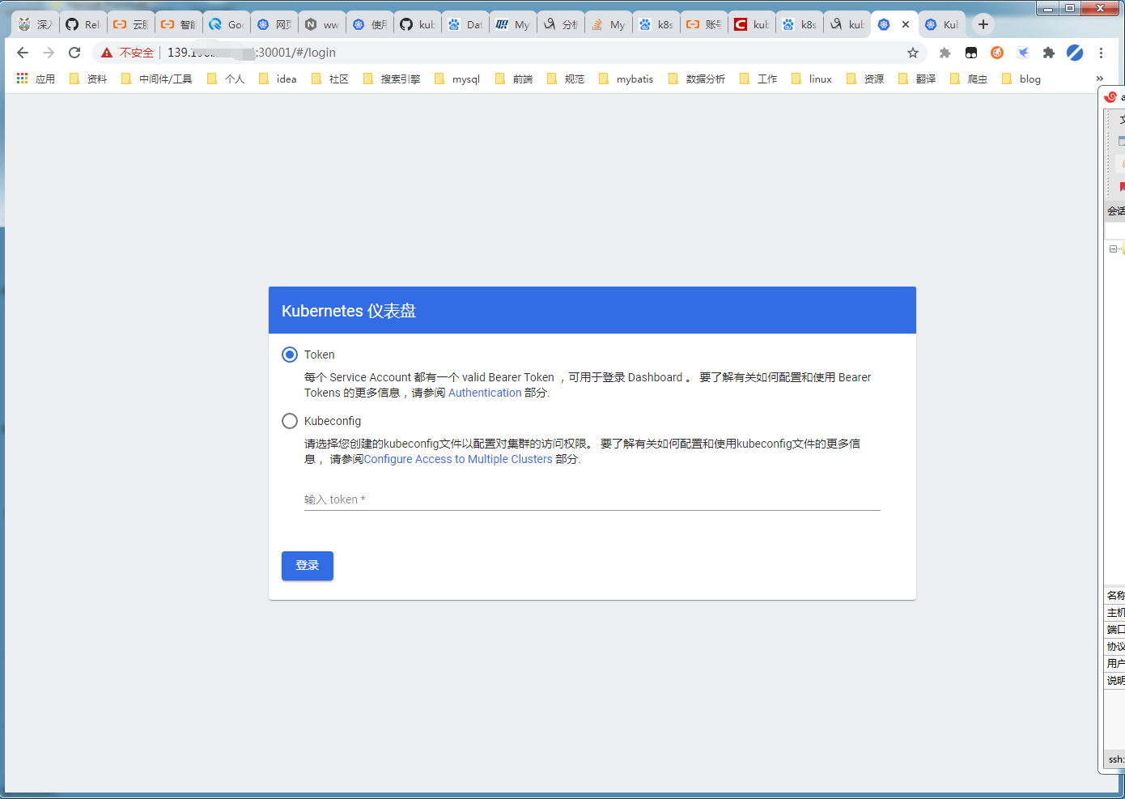Switch to the 智能 Aliyun tab

click(x=178, y=24)
